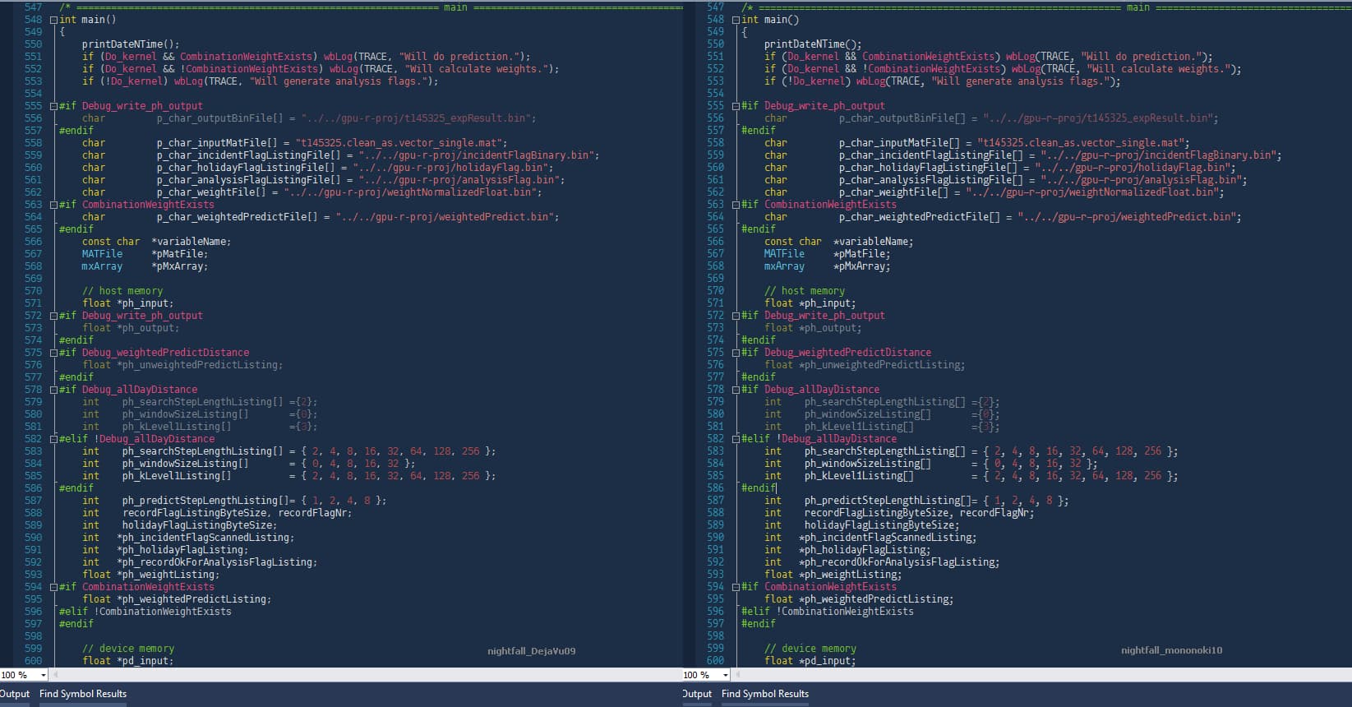Collapse #if Debug_weightedPredictDistance fold, left pane
Screen dimensions: 1352x707
(x=54, y=353)
